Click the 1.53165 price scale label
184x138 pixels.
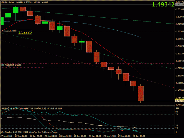tap(180, 9)
